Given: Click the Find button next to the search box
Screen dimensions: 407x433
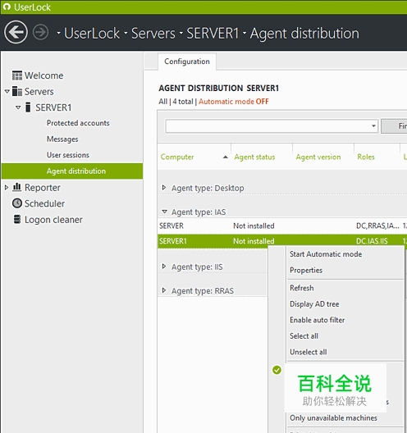Looking at the screenshot, I should [394, 126].
